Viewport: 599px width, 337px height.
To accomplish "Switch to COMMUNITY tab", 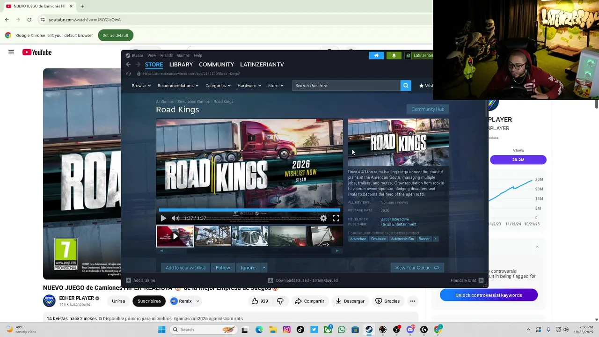I will tap(216, 65).
